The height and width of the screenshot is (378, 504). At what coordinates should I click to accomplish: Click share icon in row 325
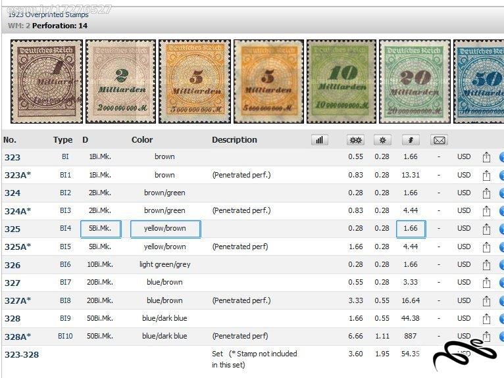click(x=486, y=229)
